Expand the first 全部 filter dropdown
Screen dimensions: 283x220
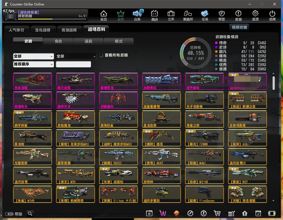pyautogui.click(x=33, y=56)
